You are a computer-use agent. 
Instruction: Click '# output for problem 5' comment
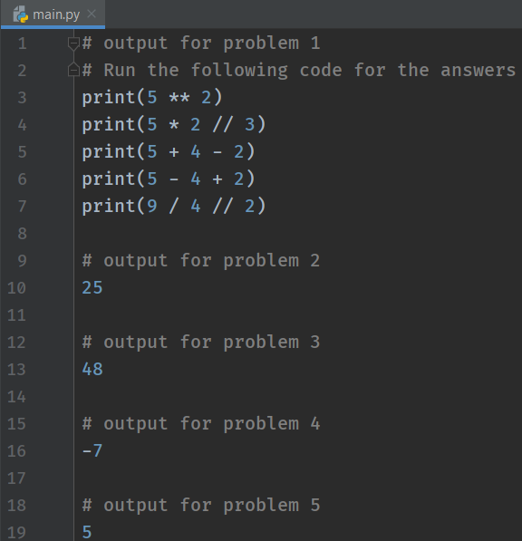pos(201,506)
